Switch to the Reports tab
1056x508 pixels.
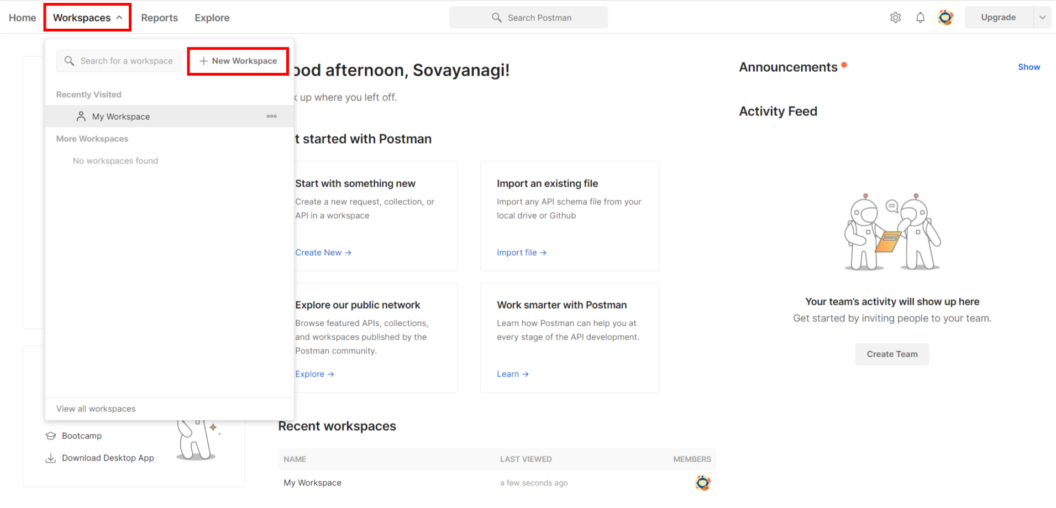pos(159,17)
